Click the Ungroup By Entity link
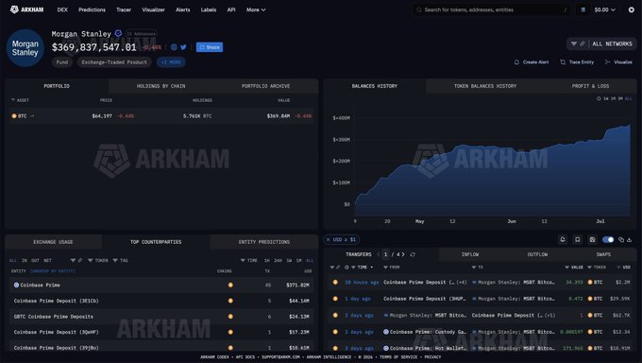The width and height of the screenshot is (642, 363). point(53,271)
